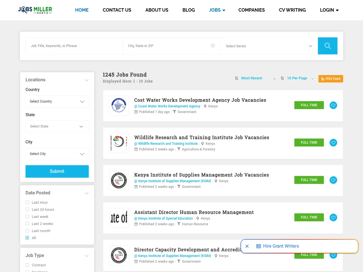This screenshot has height=272, width=363.
Task: Open the Select State dropdown
Action: pos(57,126)
